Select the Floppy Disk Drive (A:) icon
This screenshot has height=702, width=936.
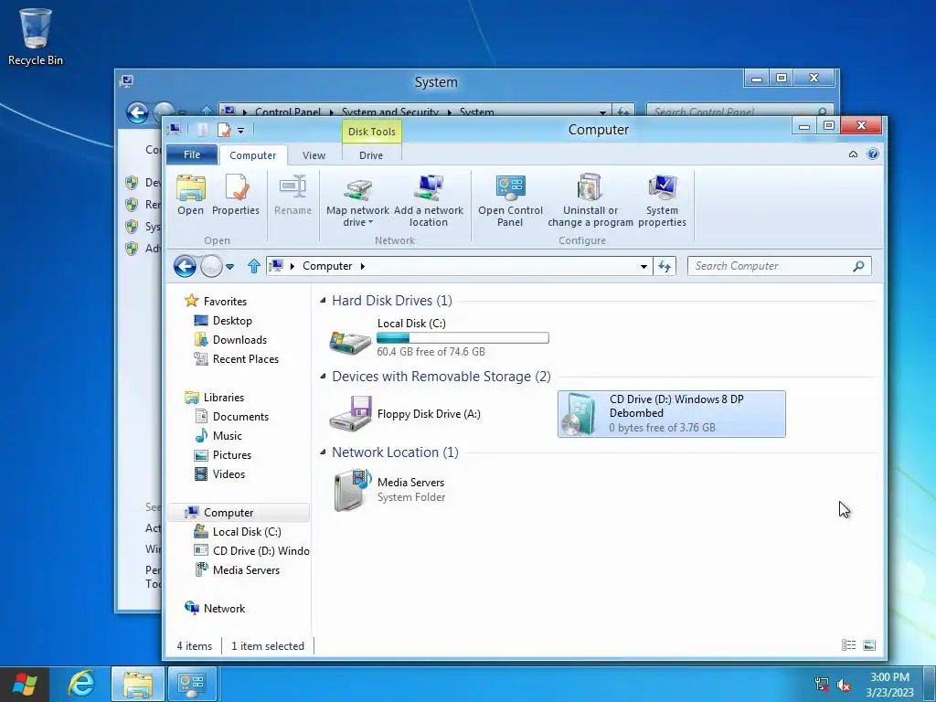pos(351,413)
